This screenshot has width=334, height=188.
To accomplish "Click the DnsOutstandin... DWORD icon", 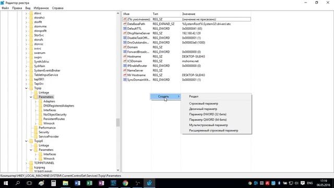I will point(125,43).
